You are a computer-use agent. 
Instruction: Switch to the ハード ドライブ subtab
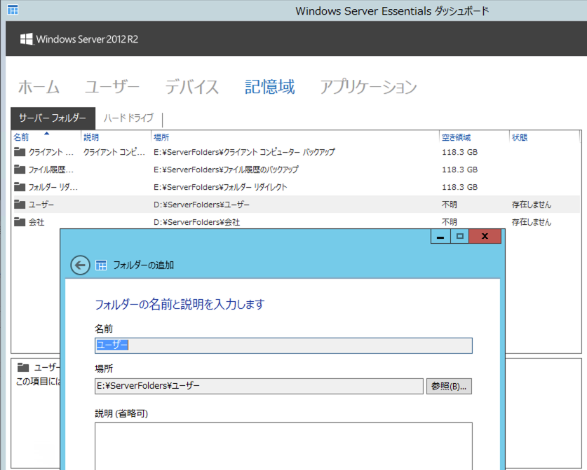point(128,118)
